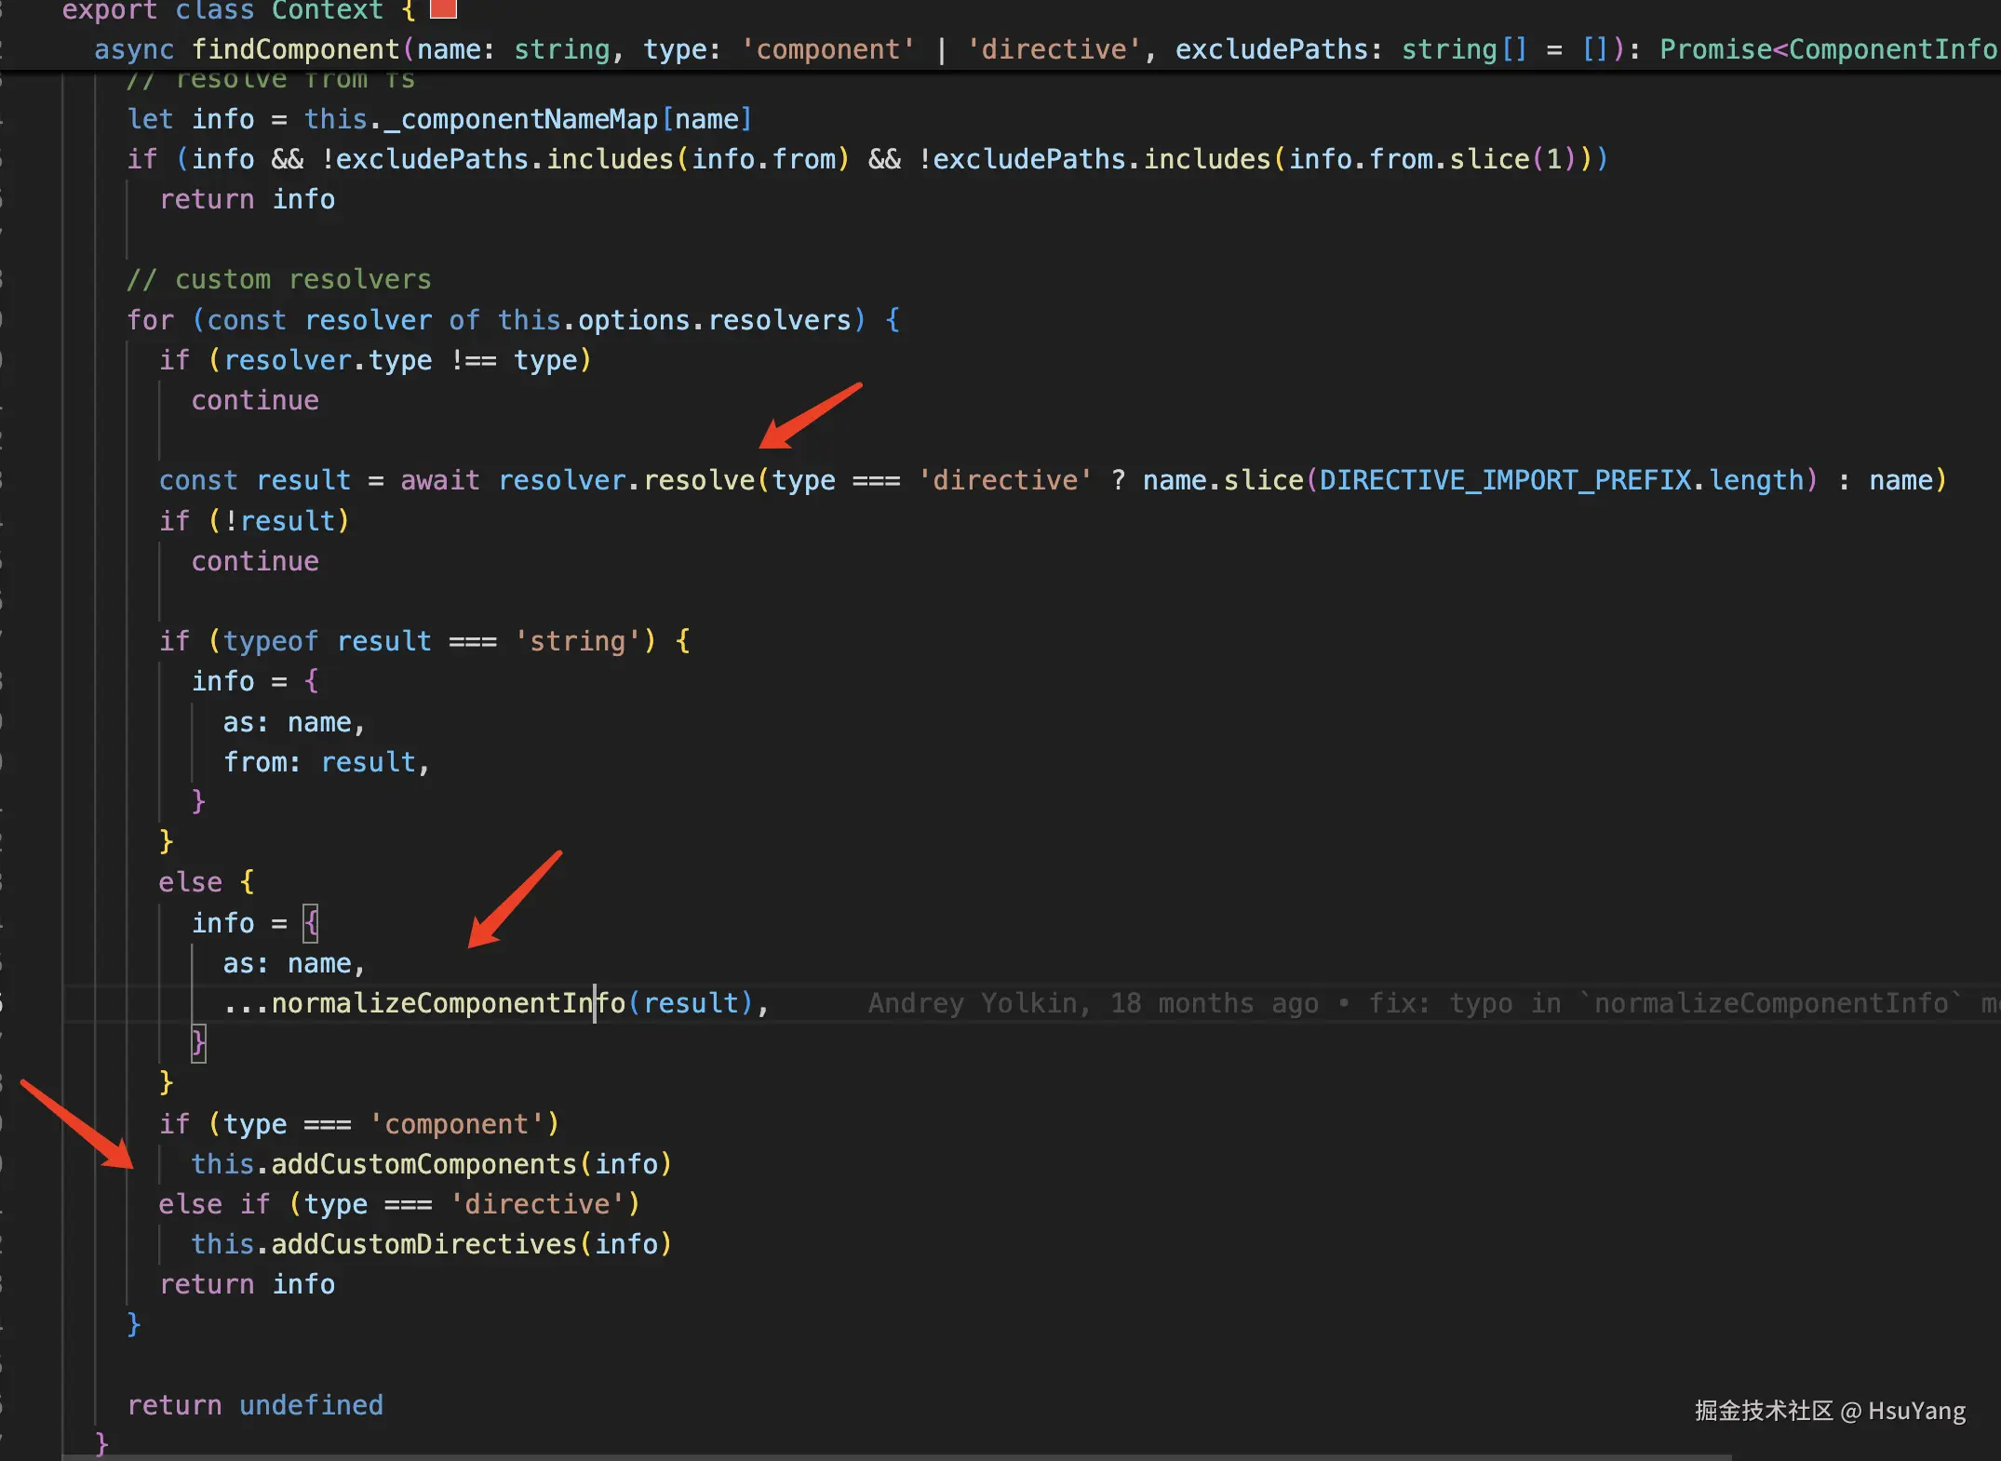Click addCustomComponents method call
This screenshot has height=1461, width=2001.
tap(423, 1164)
